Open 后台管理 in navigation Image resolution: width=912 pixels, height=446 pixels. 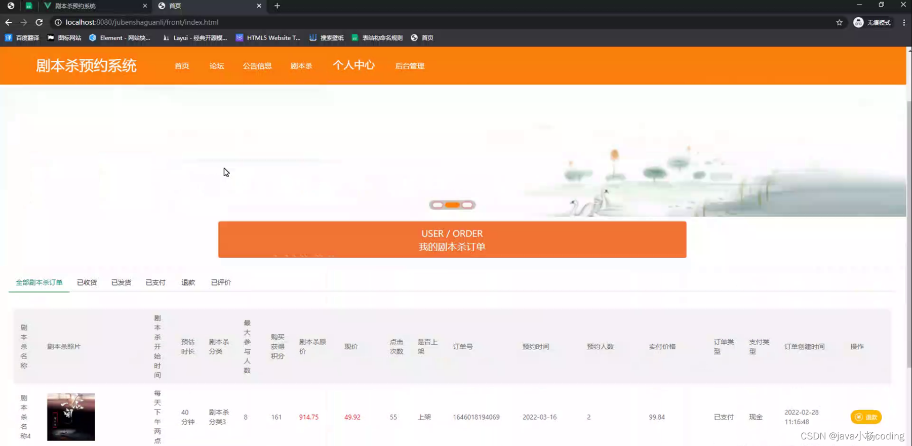coord(410,66)
